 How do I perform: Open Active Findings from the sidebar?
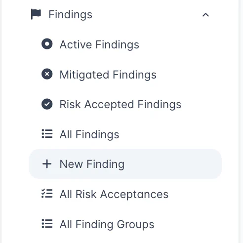click(99, 44)
